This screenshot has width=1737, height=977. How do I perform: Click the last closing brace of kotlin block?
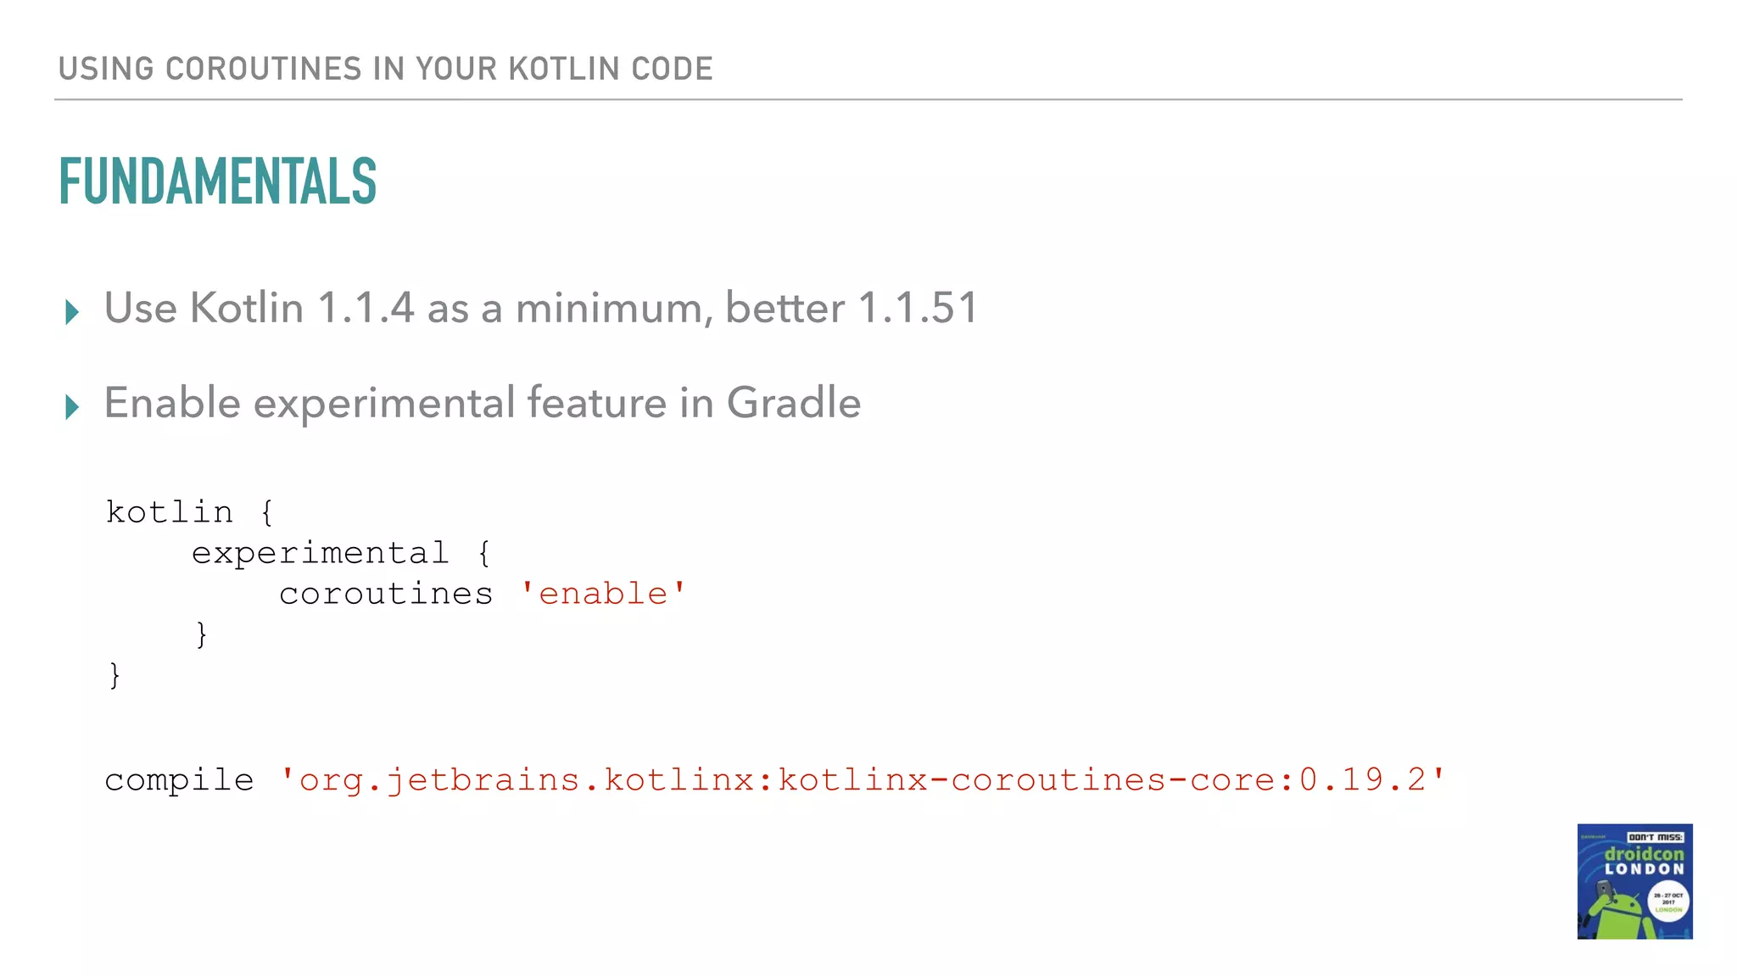click(114, 675)
